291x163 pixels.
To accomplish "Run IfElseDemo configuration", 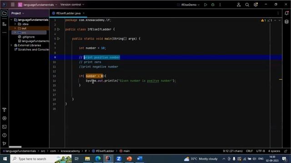I will click(x=206, y=5).
